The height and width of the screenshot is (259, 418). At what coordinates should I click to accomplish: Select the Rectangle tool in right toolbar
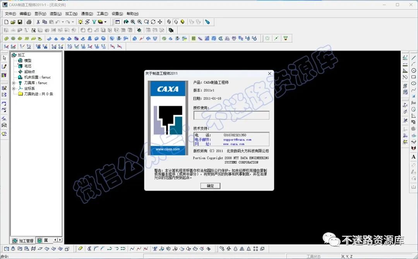pyautogui.click(x=413, y=77)
